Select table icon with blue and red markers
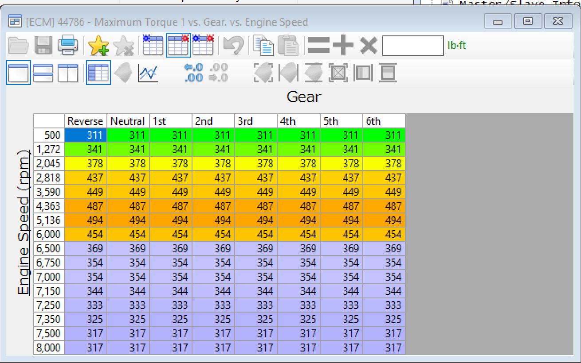The image size is (581, 363). click(203, 45)
